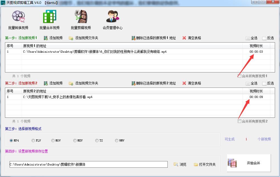Viewport: 280px width, 177px height.
Task: Click the 视频时长 column header in table 1
Action: click(256, 46)
